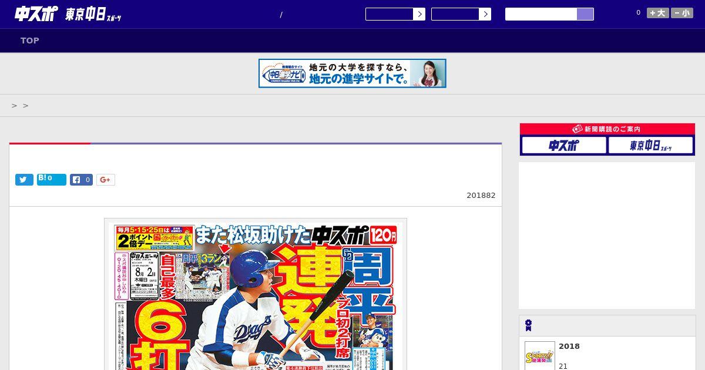Share article on Facebook
The image size is (705, 370).
(x=82, y=180)
